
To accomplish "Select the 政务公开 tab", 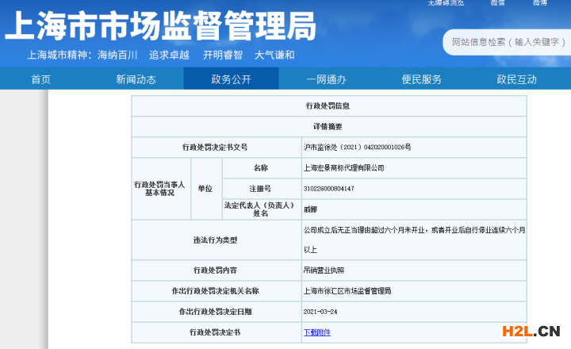I will pyautogui.click(x=232, y=79).
